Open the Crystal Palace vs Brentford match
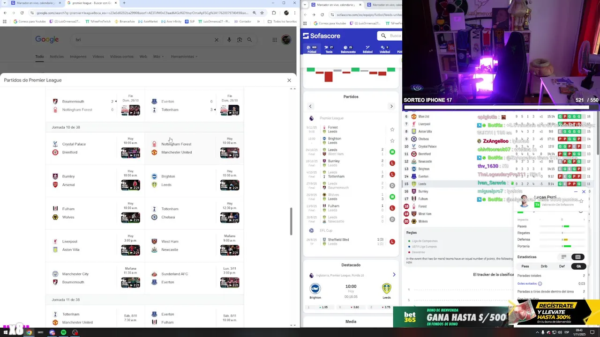This screenshot has width=600, height=337. click(x=96, y=148)
